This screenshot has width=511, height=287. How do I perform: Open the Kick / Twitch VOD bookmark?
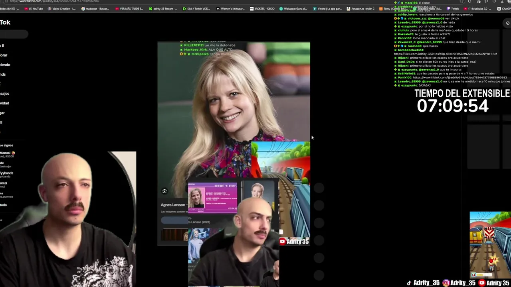[x=196, y=9]
